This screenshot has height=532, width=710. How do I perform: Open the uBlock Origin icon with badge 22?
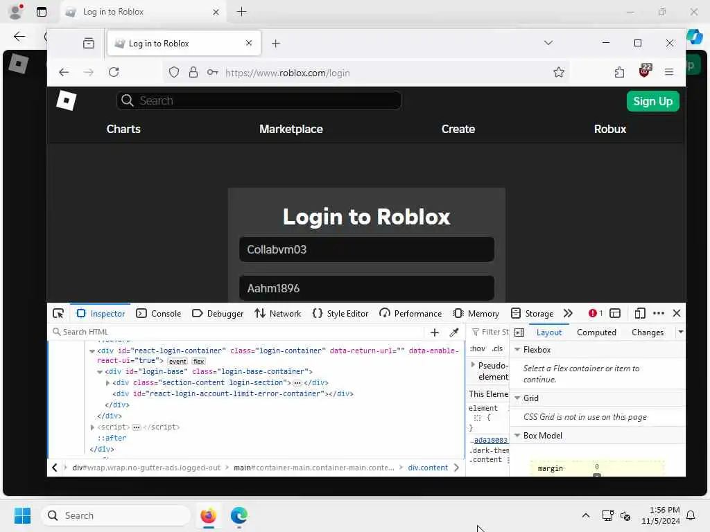tap(645, 71)
